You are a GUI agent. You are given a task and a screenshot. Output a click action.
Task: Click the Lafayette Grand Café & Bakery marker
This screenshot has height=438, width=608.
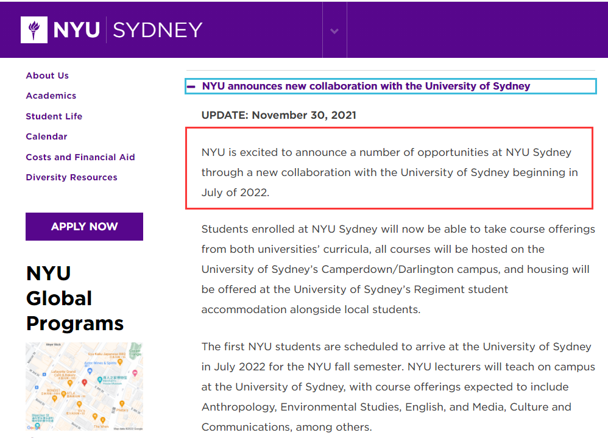pos(71,384)
